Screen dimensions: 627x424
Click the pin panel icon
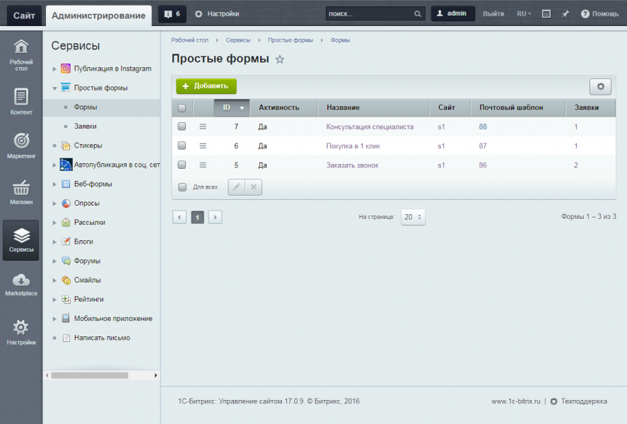pos(566,14)
